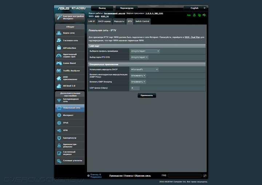
Task: Click the App link in green
Action: (x=189, y=15)
